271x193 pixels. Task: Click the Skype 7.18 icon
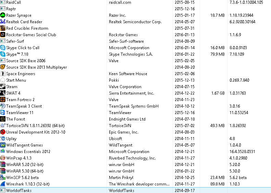tap(3, 54)
